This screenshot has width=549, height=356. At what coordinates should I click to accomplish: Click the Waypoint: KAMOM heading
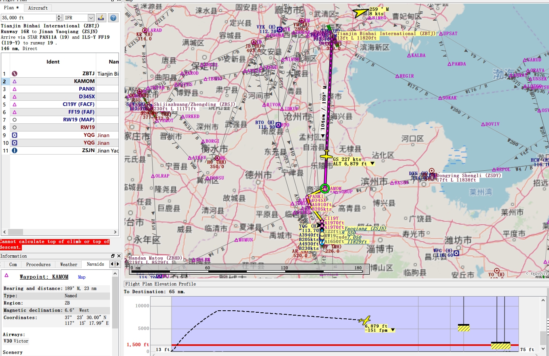pyautogui.click(x=44, y=277)
